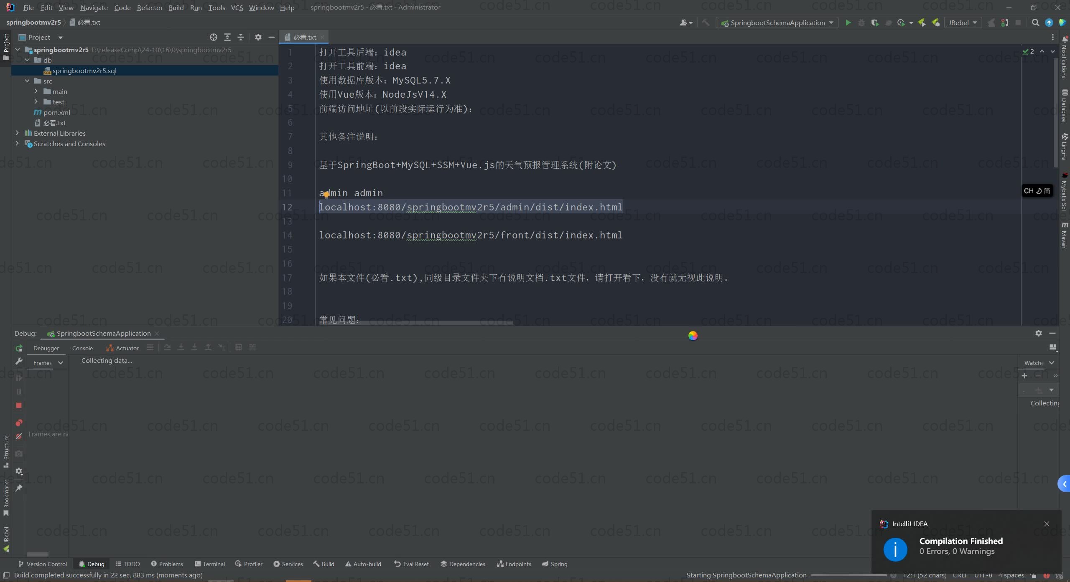Open the Refactor menu
Image resolution: width=1070 pixels, height=582 pixels.
[x=150, y=8]
